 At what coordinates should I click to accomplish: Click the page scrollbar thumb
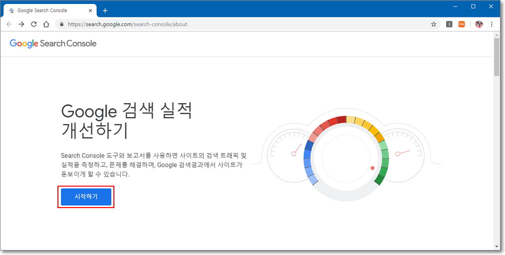pos(497,56)
